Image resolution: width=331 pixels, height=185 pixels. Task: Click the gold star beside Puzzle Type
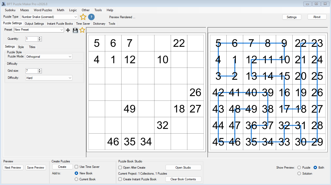click(83, 17)
